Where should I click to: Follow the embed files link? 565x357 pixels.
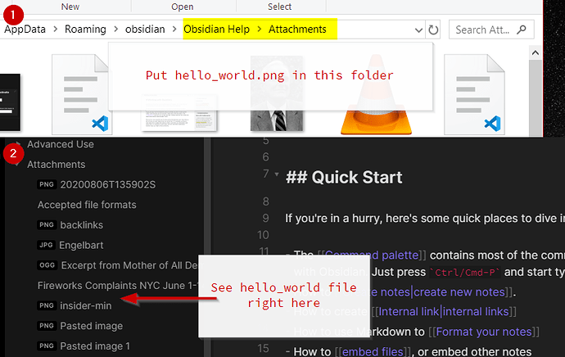[373, 351]
